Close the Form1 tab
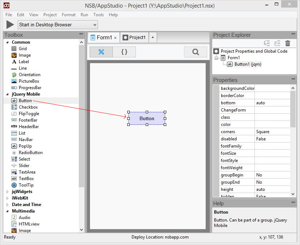Viewport: 300px width, 245px height. [x=115, y=38]
